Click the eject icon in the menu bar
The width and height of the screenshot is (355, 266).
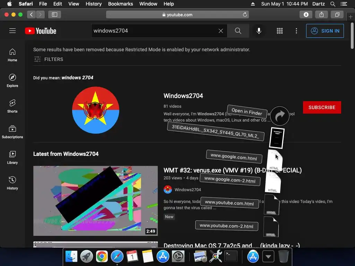pyautogui.click(x=253, y=4)
